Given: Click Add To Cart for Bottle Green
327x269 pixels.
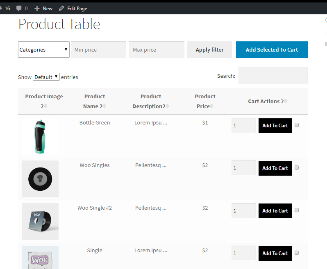Looking at the screenshot, I should pos(275,126).
